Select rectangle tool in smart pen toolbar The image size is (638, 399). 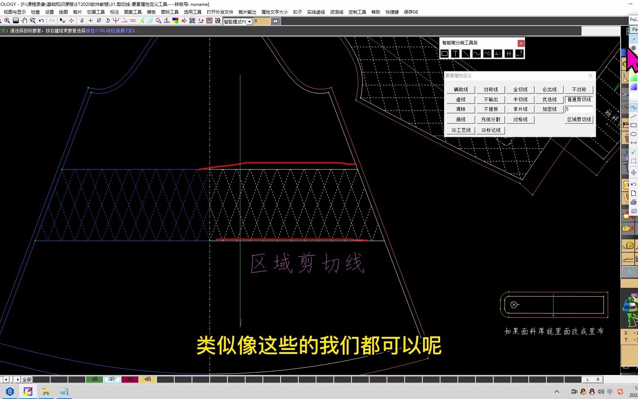click(445, 54)
